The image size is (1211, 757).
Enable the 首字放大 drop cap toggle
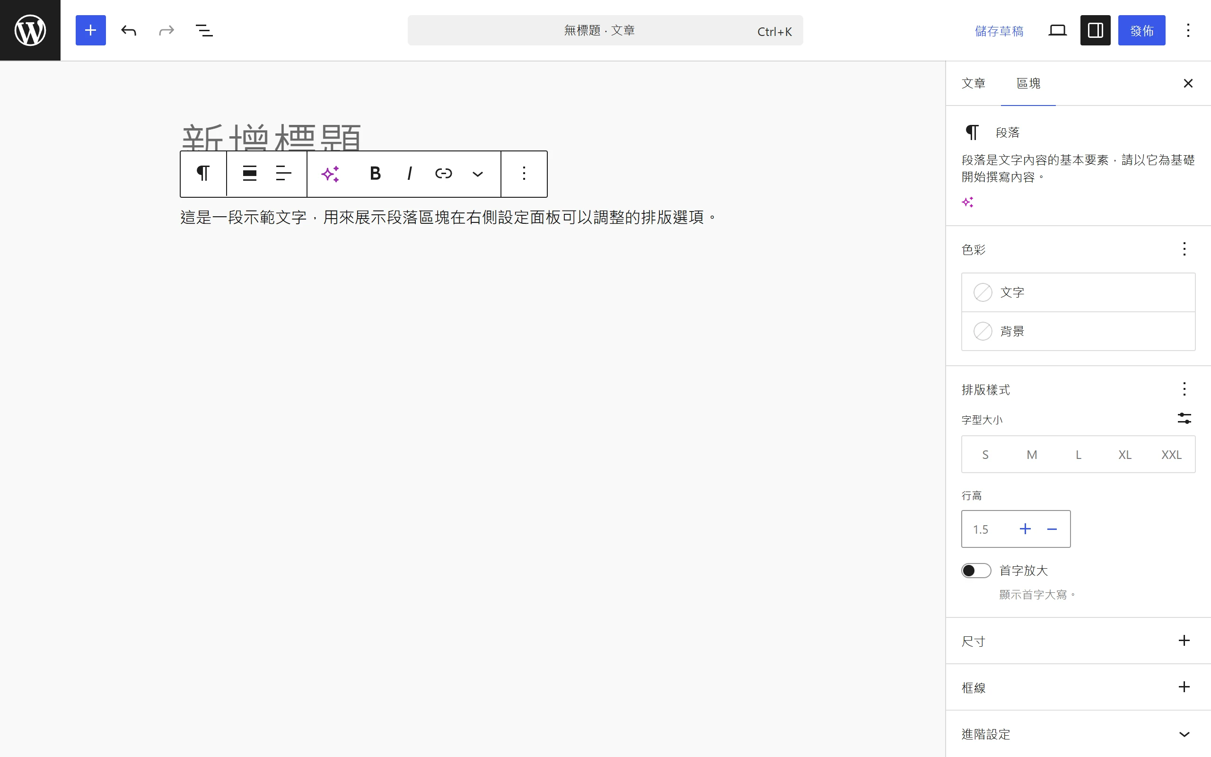tap(976, 571)
